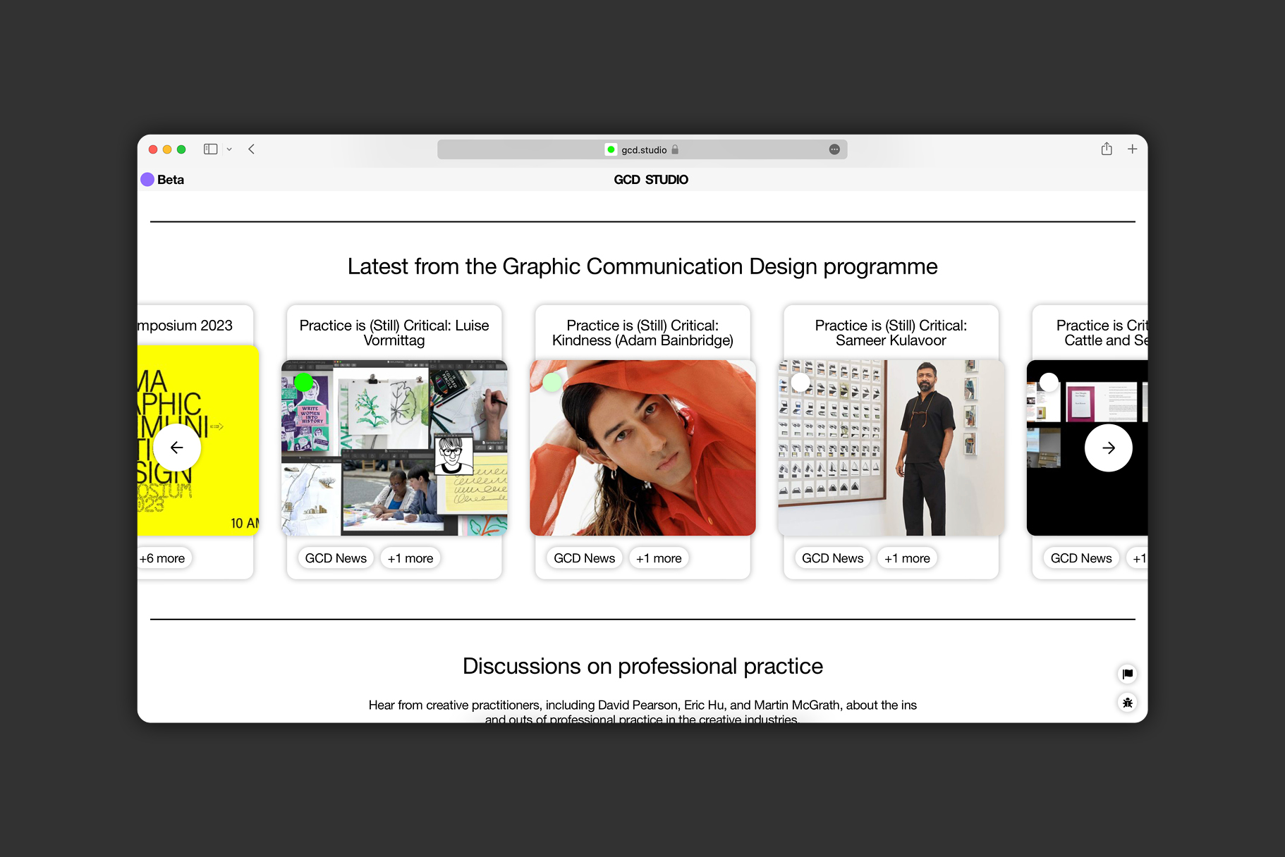Open the yellow Symposium 2023 poster thumbnail

tap(198, 440)
